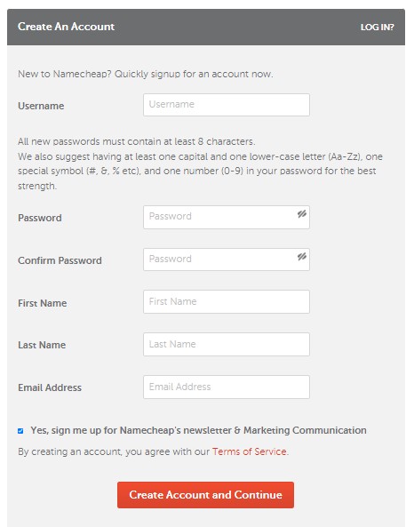
Task: Focus the Email Address input box
Action: [x=227, y=387]
